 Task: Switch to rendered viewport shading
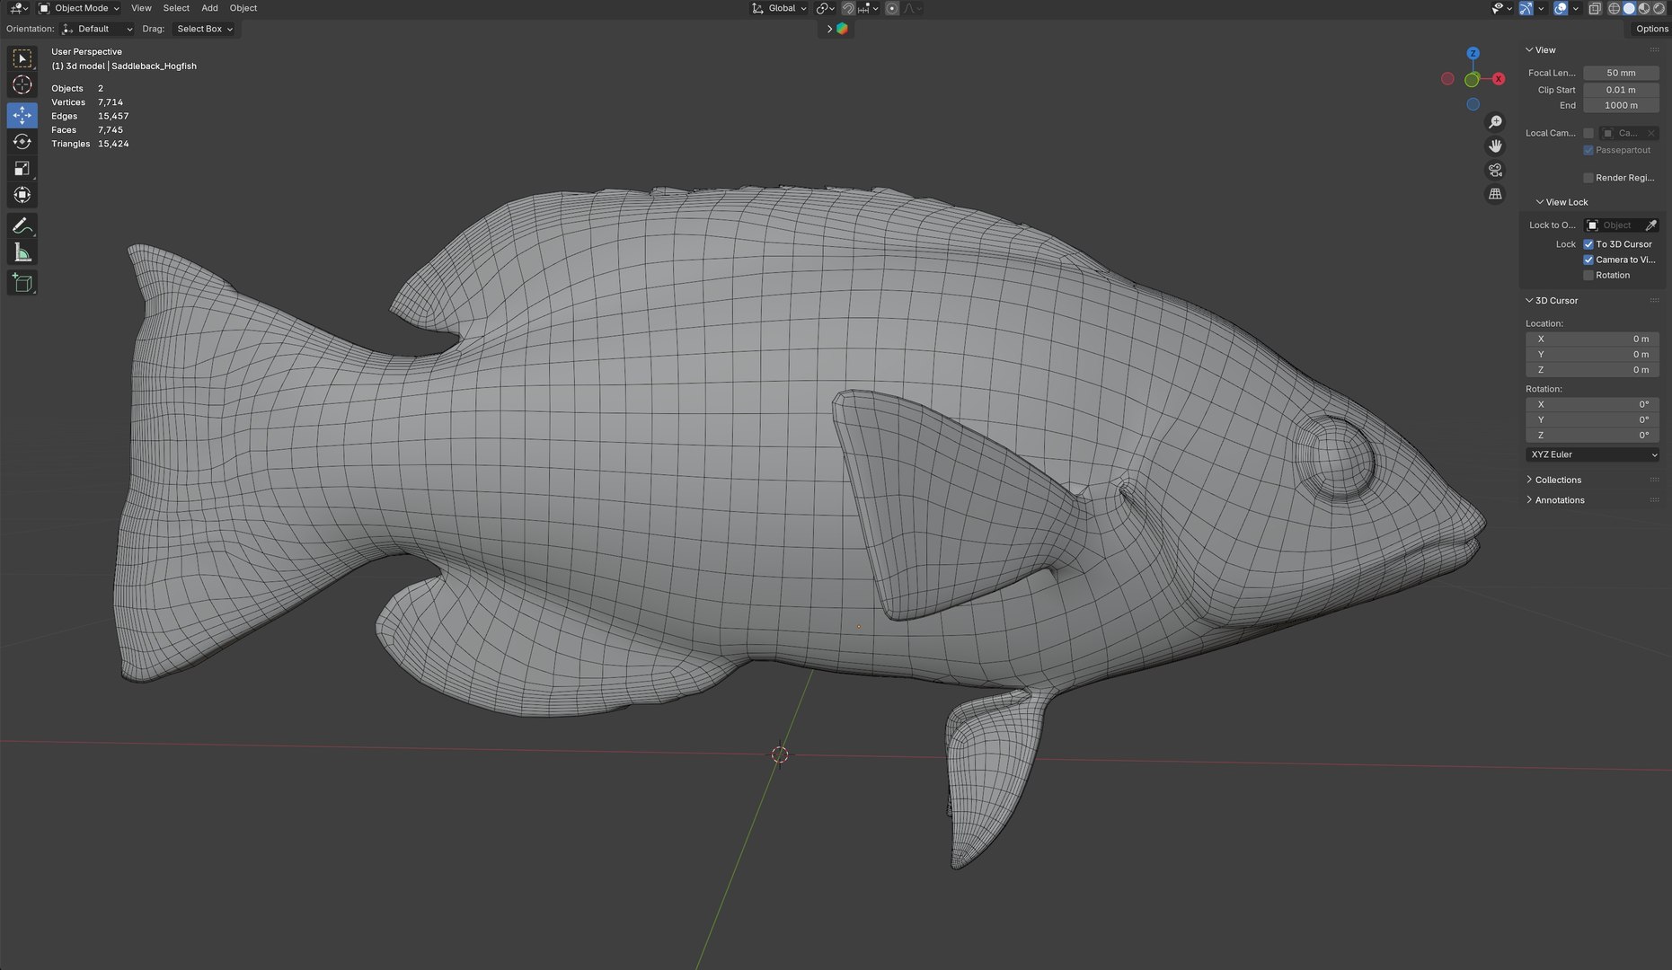[x=1659, y=8]
